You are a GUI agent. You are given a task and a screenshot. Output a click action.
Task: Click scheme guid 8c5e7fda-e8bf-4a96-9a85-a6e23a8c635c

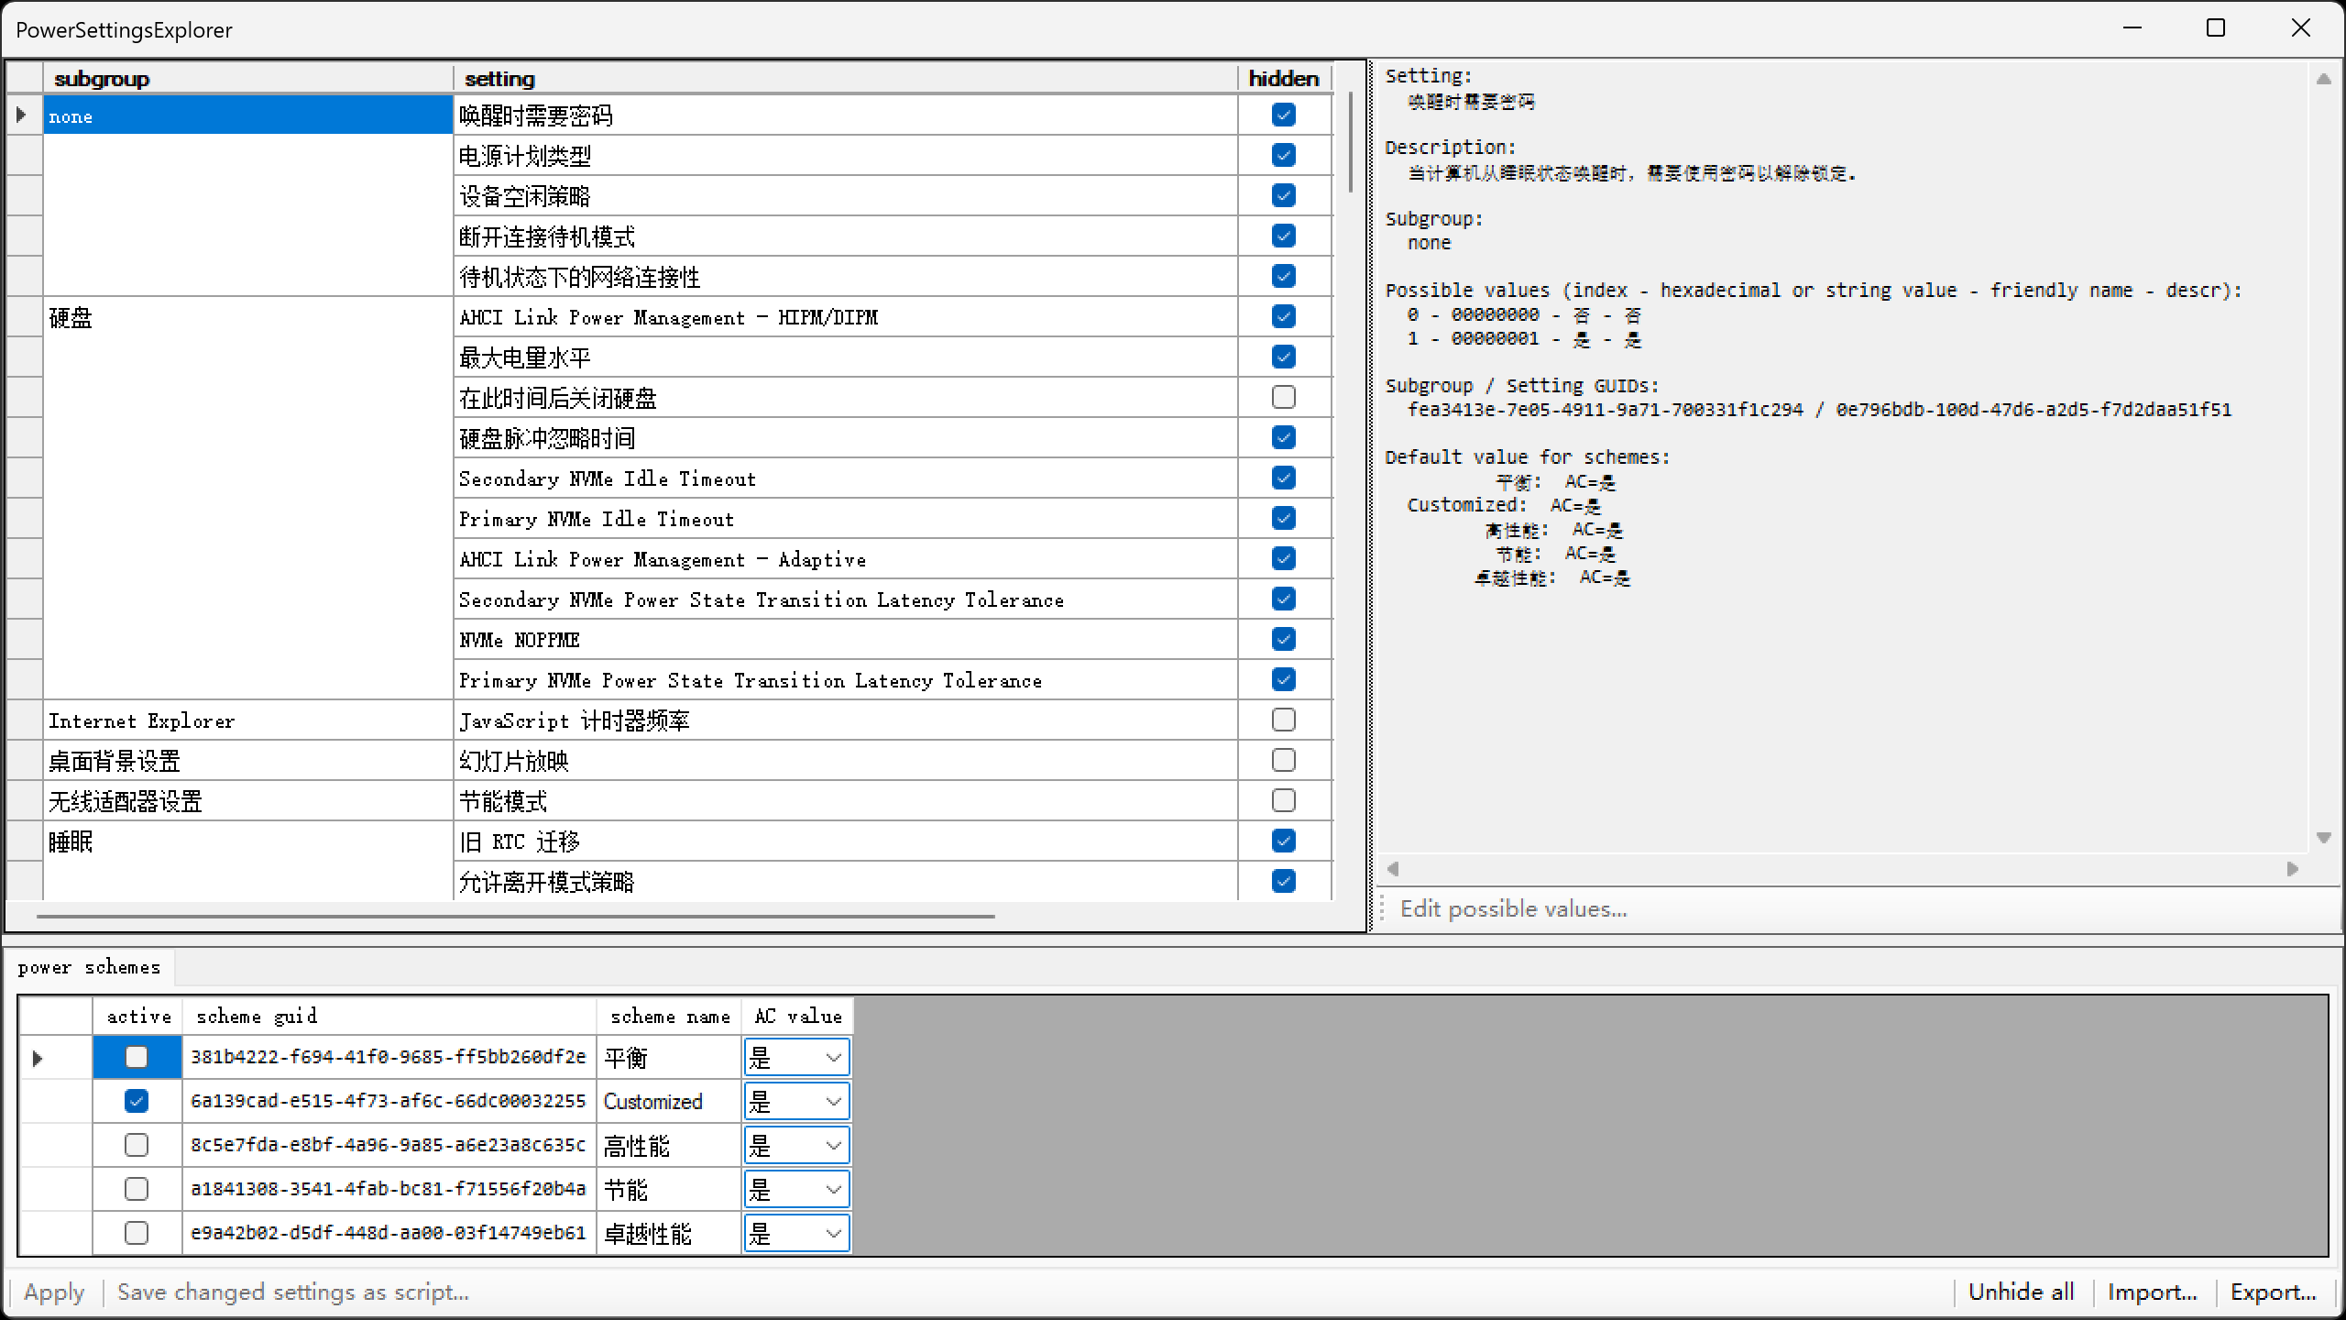click(x=389, y=1145)
